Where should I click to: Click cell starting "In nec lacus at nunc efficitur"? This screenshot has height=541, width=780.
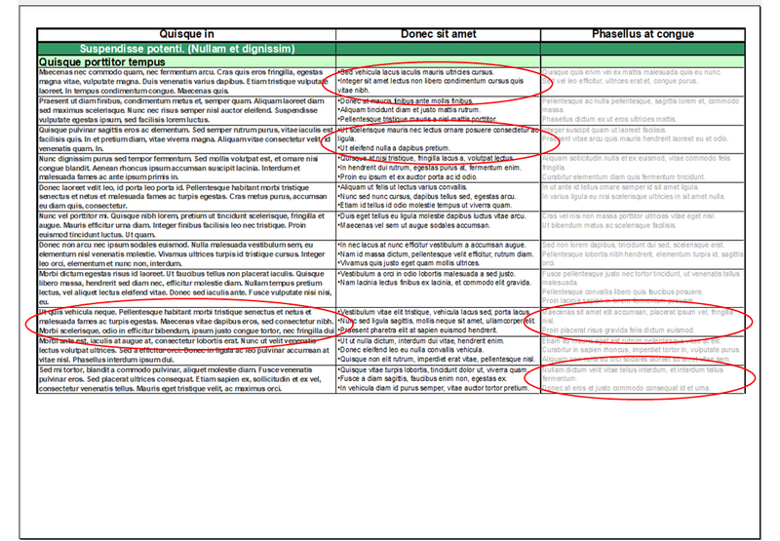point(438,254)
